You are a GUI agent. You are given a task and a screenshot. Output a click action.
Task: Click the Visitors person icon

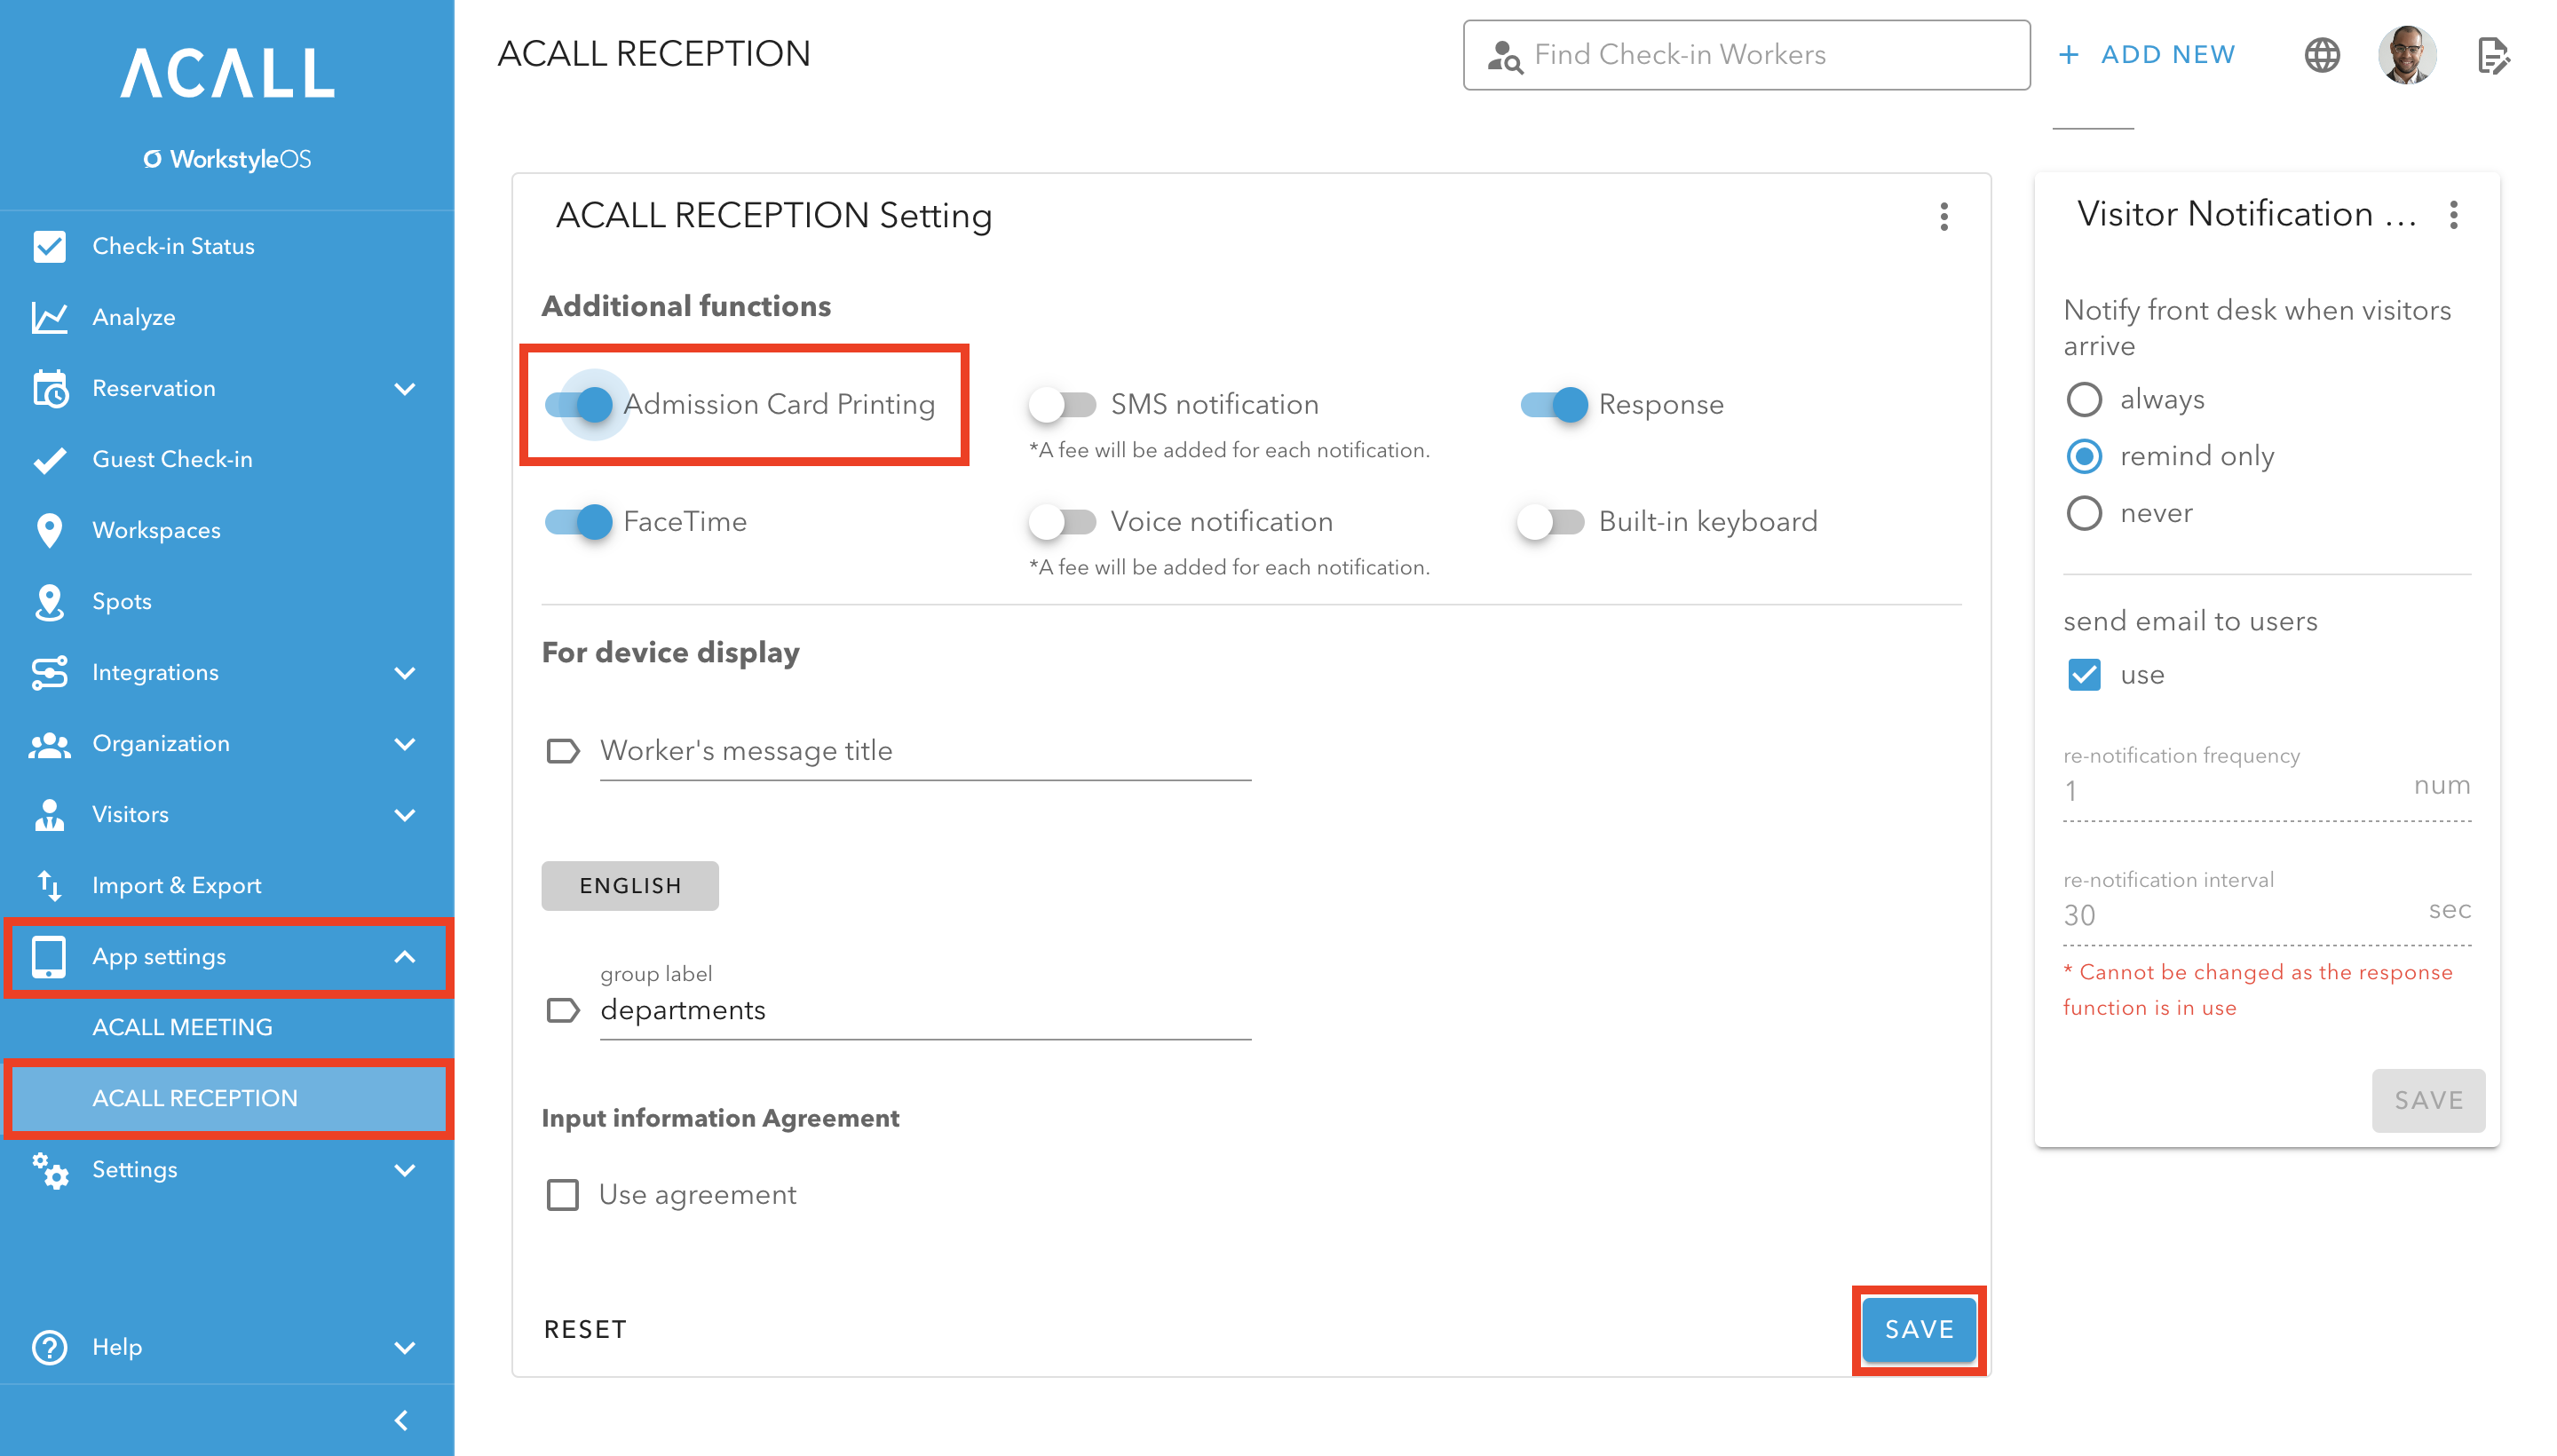[x=49, y=814]
